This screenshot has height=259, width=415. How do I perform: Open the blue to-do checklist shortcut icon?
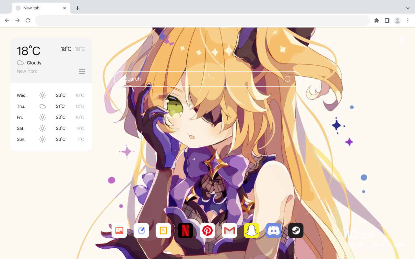(141, 231)
